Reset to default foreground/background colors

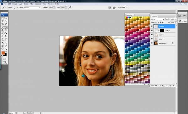point(2,56)
